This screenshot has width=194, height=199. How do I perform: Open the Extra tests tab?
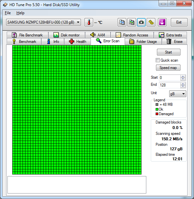(170, 35)
